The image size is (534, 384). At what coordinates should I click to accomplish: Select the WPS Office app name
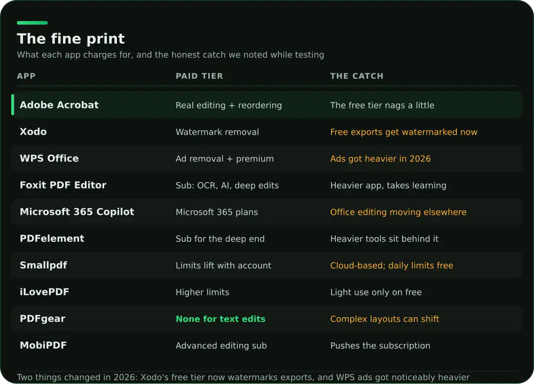49,159
